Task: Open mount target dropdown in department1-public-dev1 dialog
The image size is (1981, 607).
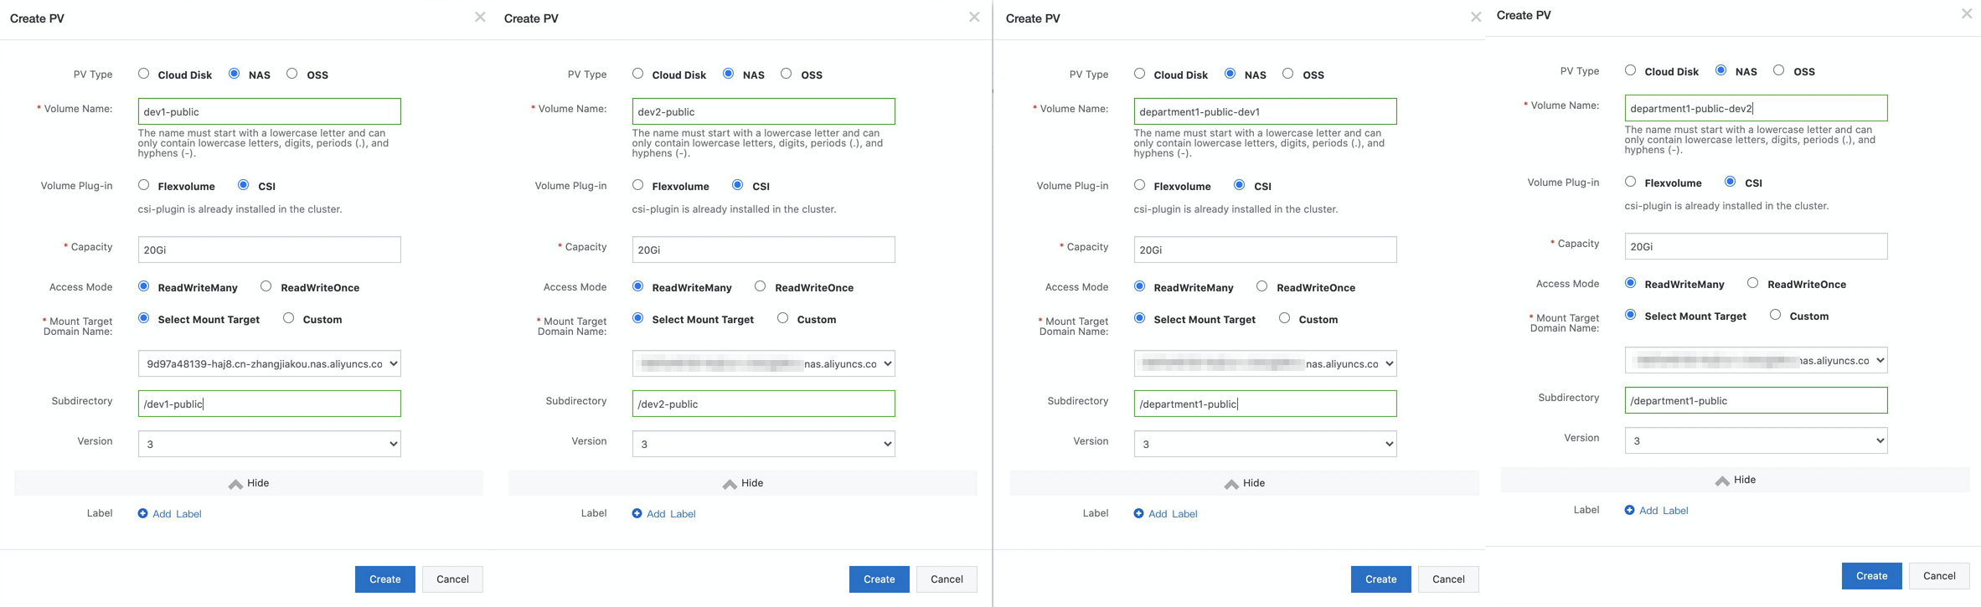Action: 1265,363
